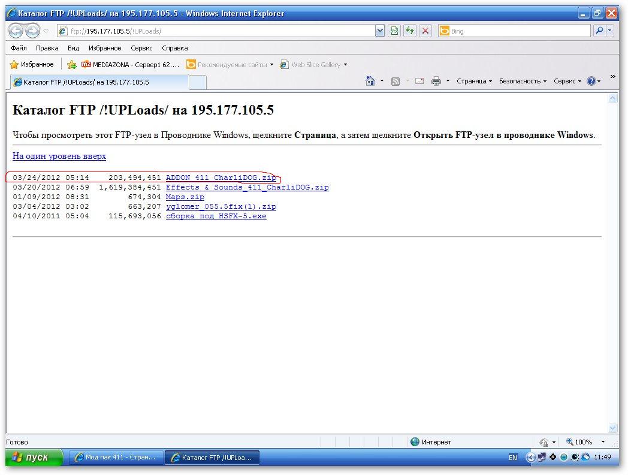Click the green Refresh icon
Image resolution: width=628 pixels, height=475 pixels.
click(410, 31)
